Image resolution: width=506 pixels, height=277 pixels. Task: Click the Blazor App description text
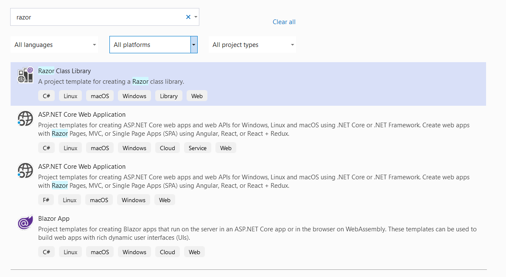coord(257,233)
